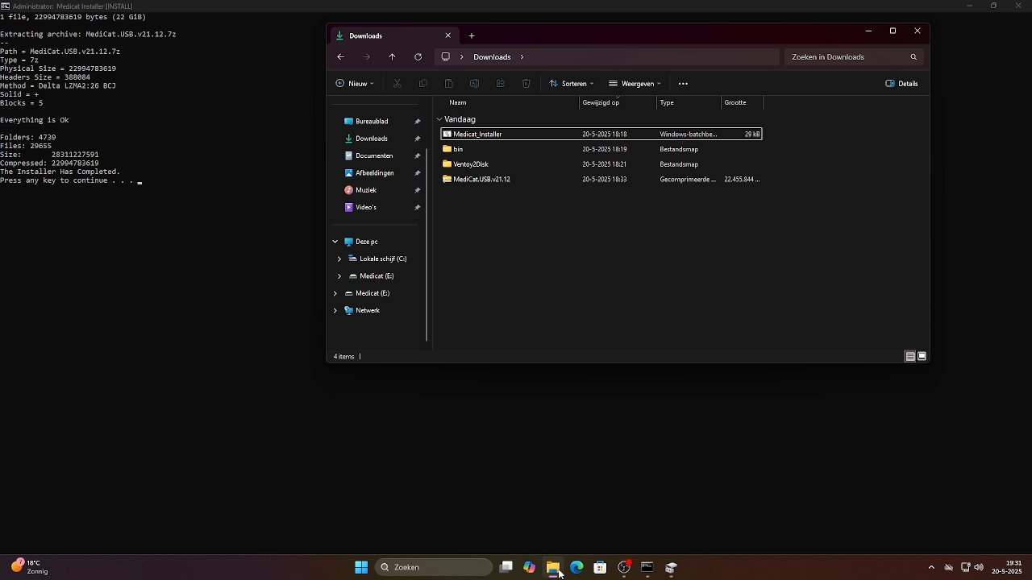Collapse the Deze pc tree node
The image size is (1032, 580).
335,242
